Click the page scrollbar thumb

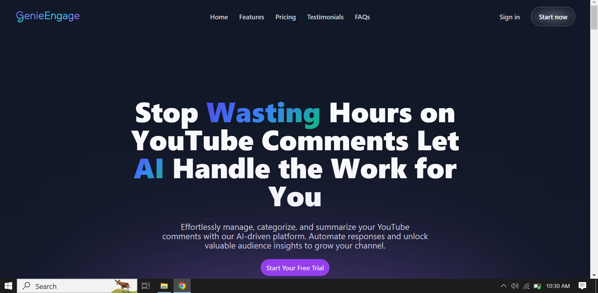pyautogui.click(x=594, y=17)
